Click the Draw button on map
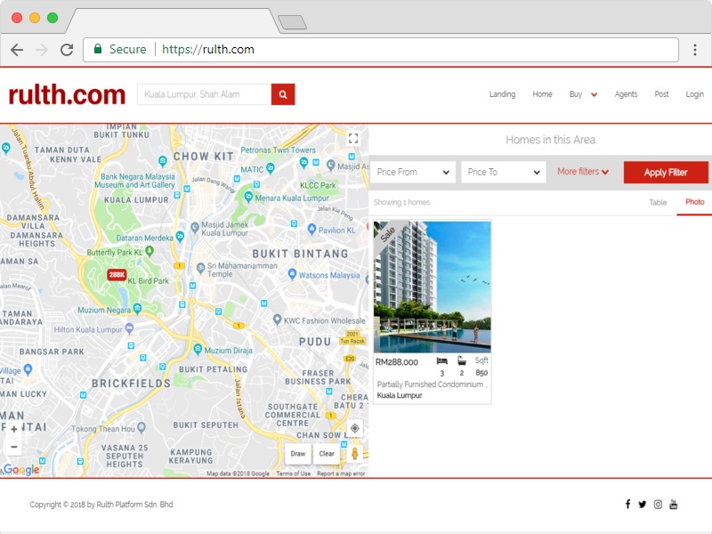 tap(297, 454)
